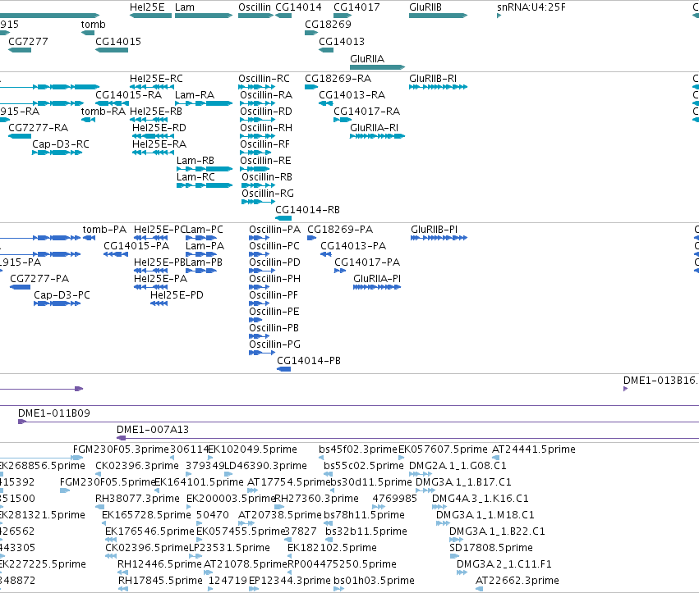Select the AT22662.3prime EST feature
This screenshot has width=699, height=593.
coord(480,590)
